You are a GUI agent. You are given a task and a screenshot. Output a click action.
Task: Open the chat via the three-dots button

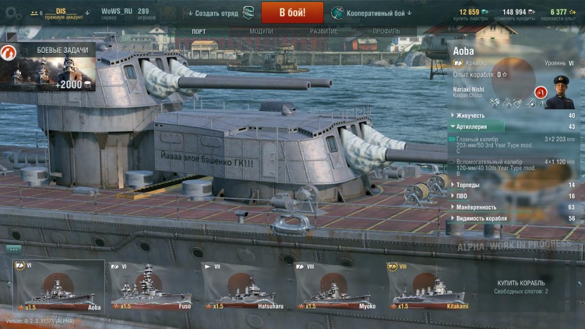pos(14,249)
